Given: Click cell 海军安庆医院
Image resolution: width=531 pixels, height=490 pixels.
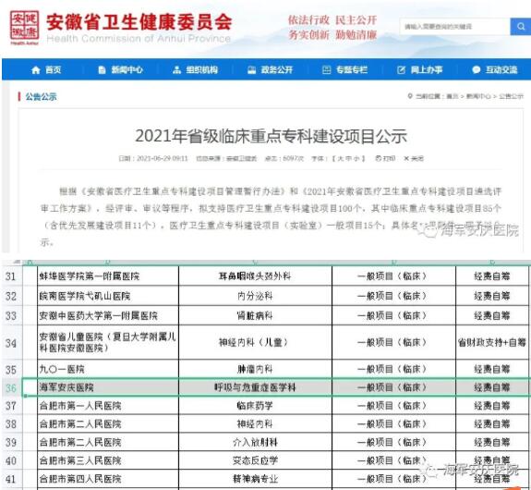Looking at the screenshot, I should pyautogui.click(x=108, y=387).
